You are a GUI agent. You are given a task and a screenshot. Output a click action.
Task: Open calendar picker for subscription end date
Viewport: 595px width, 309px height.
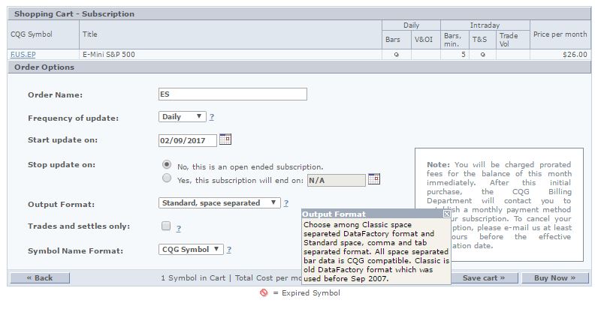(x=374, y=178)
